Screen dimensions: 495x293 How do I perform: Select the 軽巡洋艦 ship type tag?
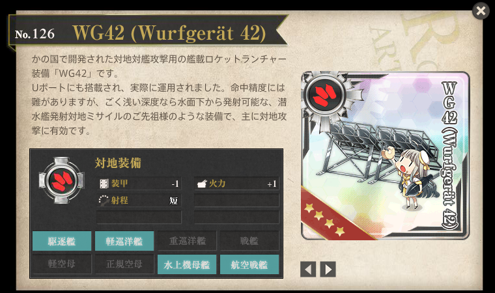pos(124,241)
